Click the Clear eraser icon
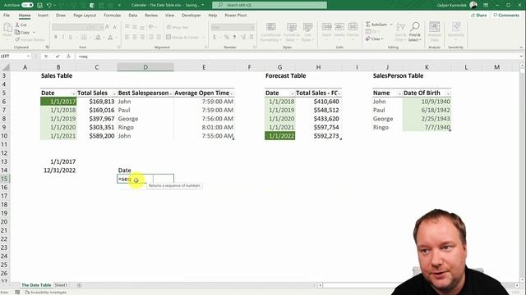 [368, 39]
